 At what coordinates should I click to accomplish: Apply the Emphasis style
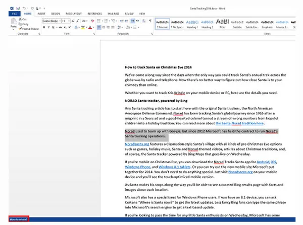[267, 24]
